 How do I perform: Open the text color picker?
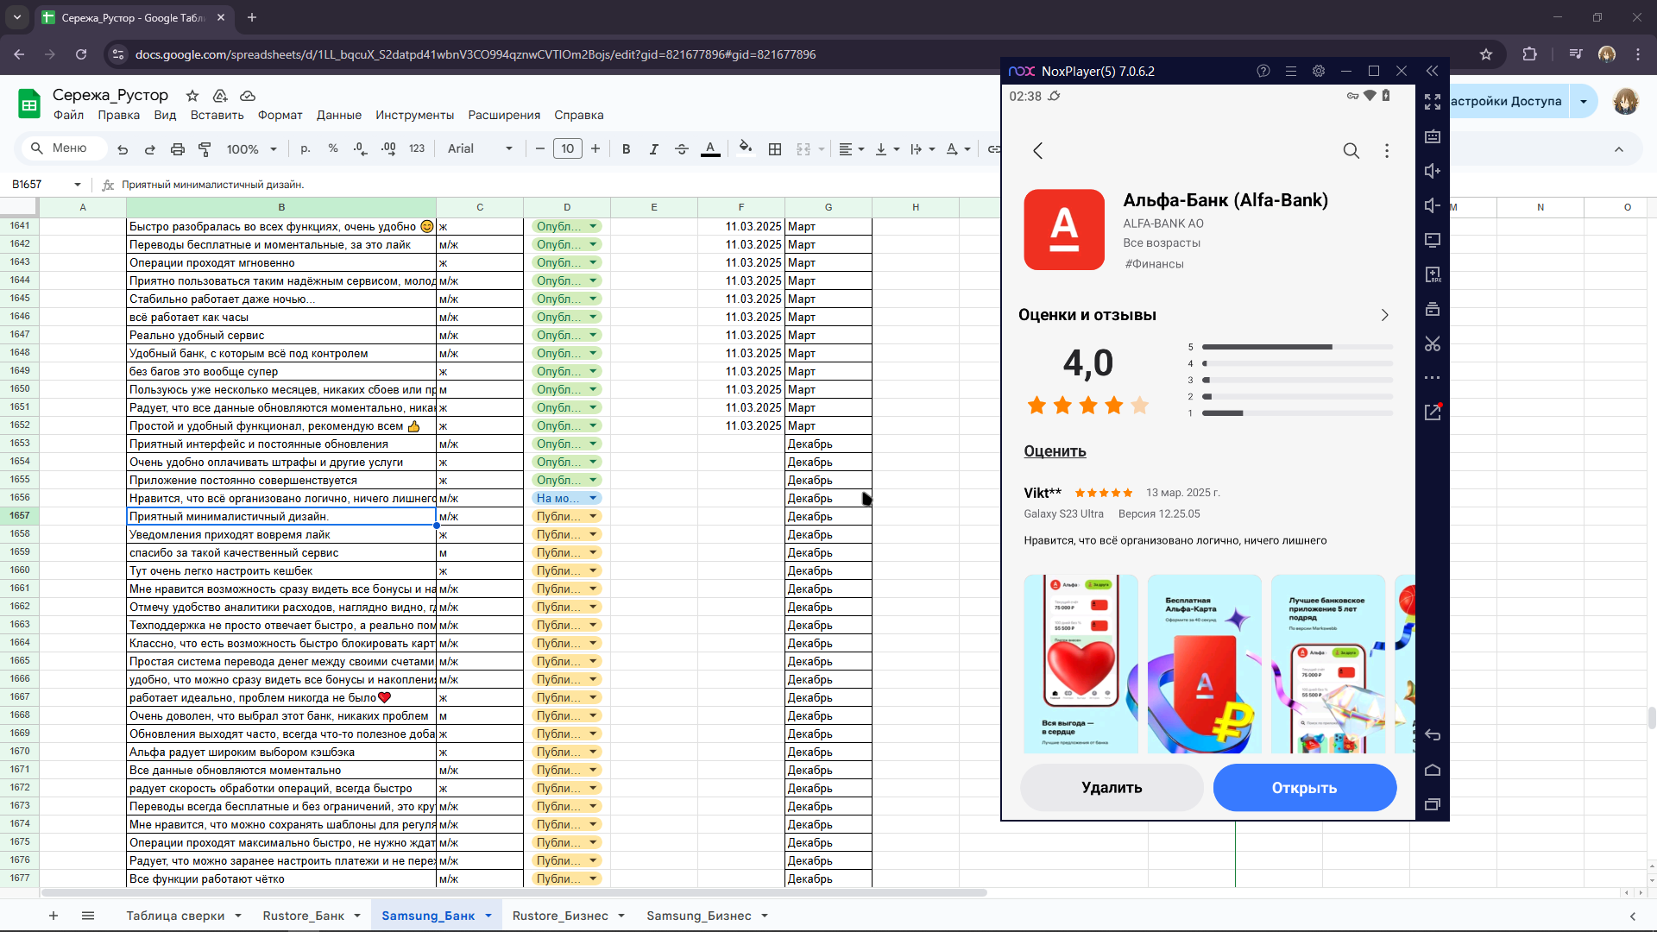coord(710,149)
